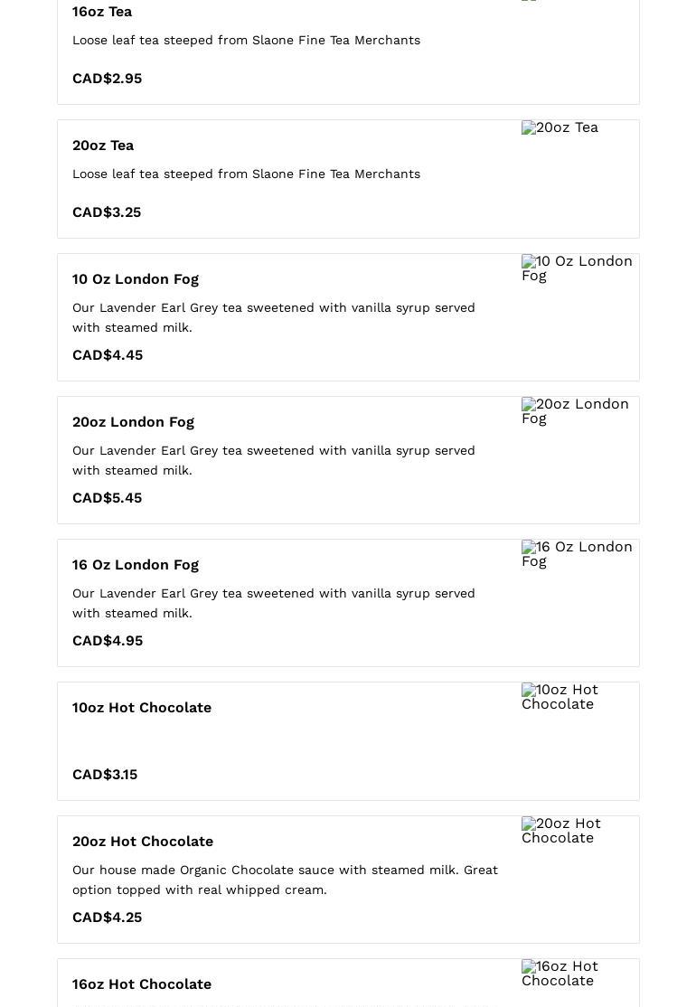Select the 16 Oz London Fog heading

(136, 565)
